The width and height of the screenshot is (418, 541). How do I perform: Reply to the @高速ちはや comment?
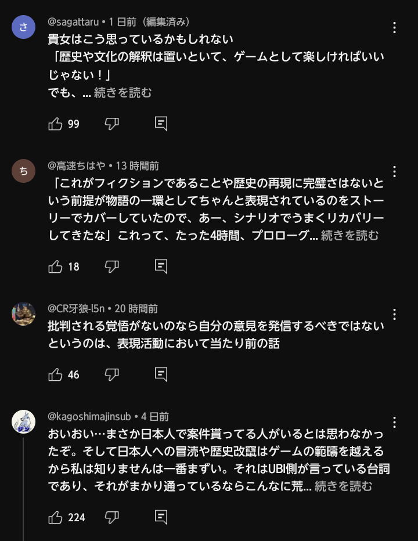pos(161,266)
